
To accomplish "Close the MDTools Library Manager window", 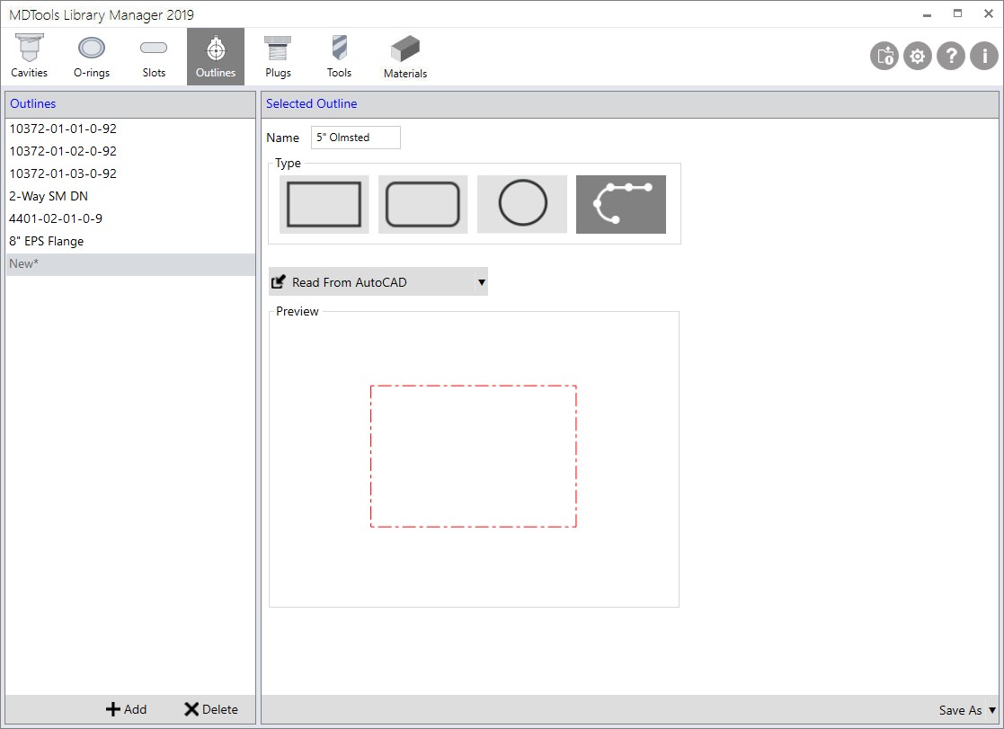I will [x=988, y=14].
